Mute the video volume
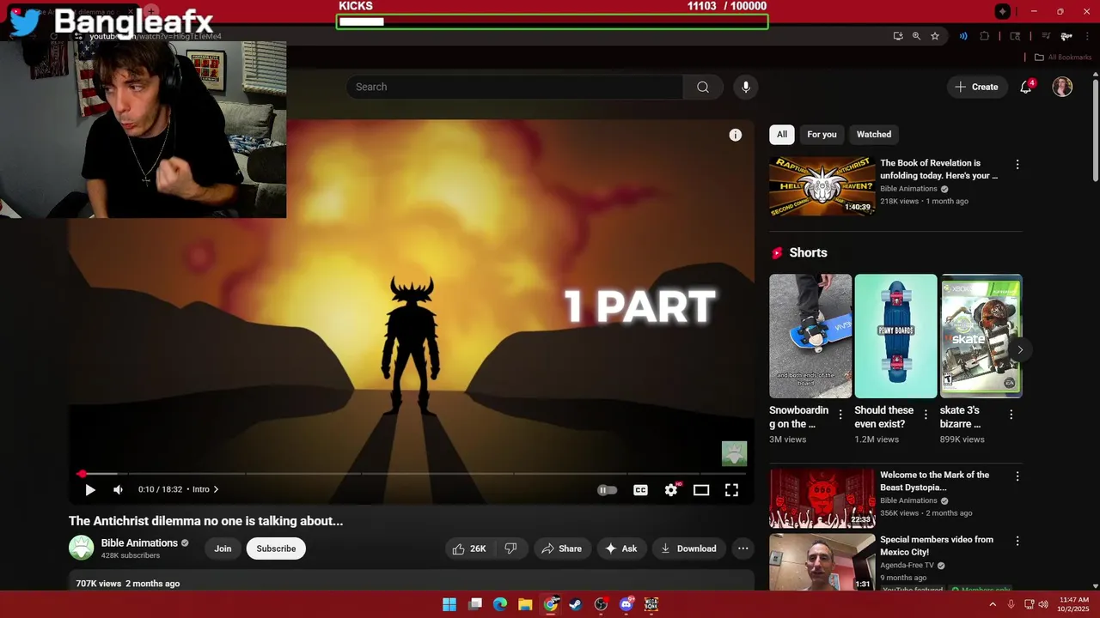This screenshot has width=1100, height=618. coord(119,489)
